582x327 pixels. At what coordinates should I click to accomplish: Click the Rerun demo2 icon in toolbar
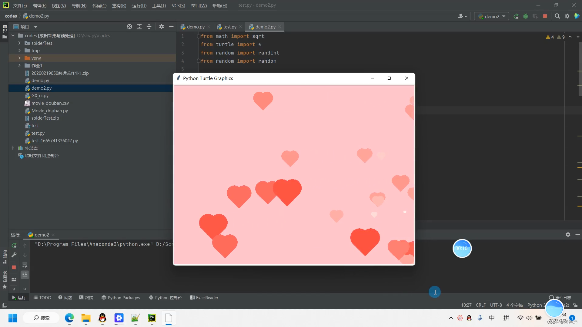click(516, 16)
